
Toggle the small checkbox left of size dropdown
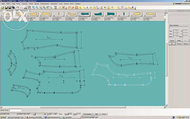[34, 114]
